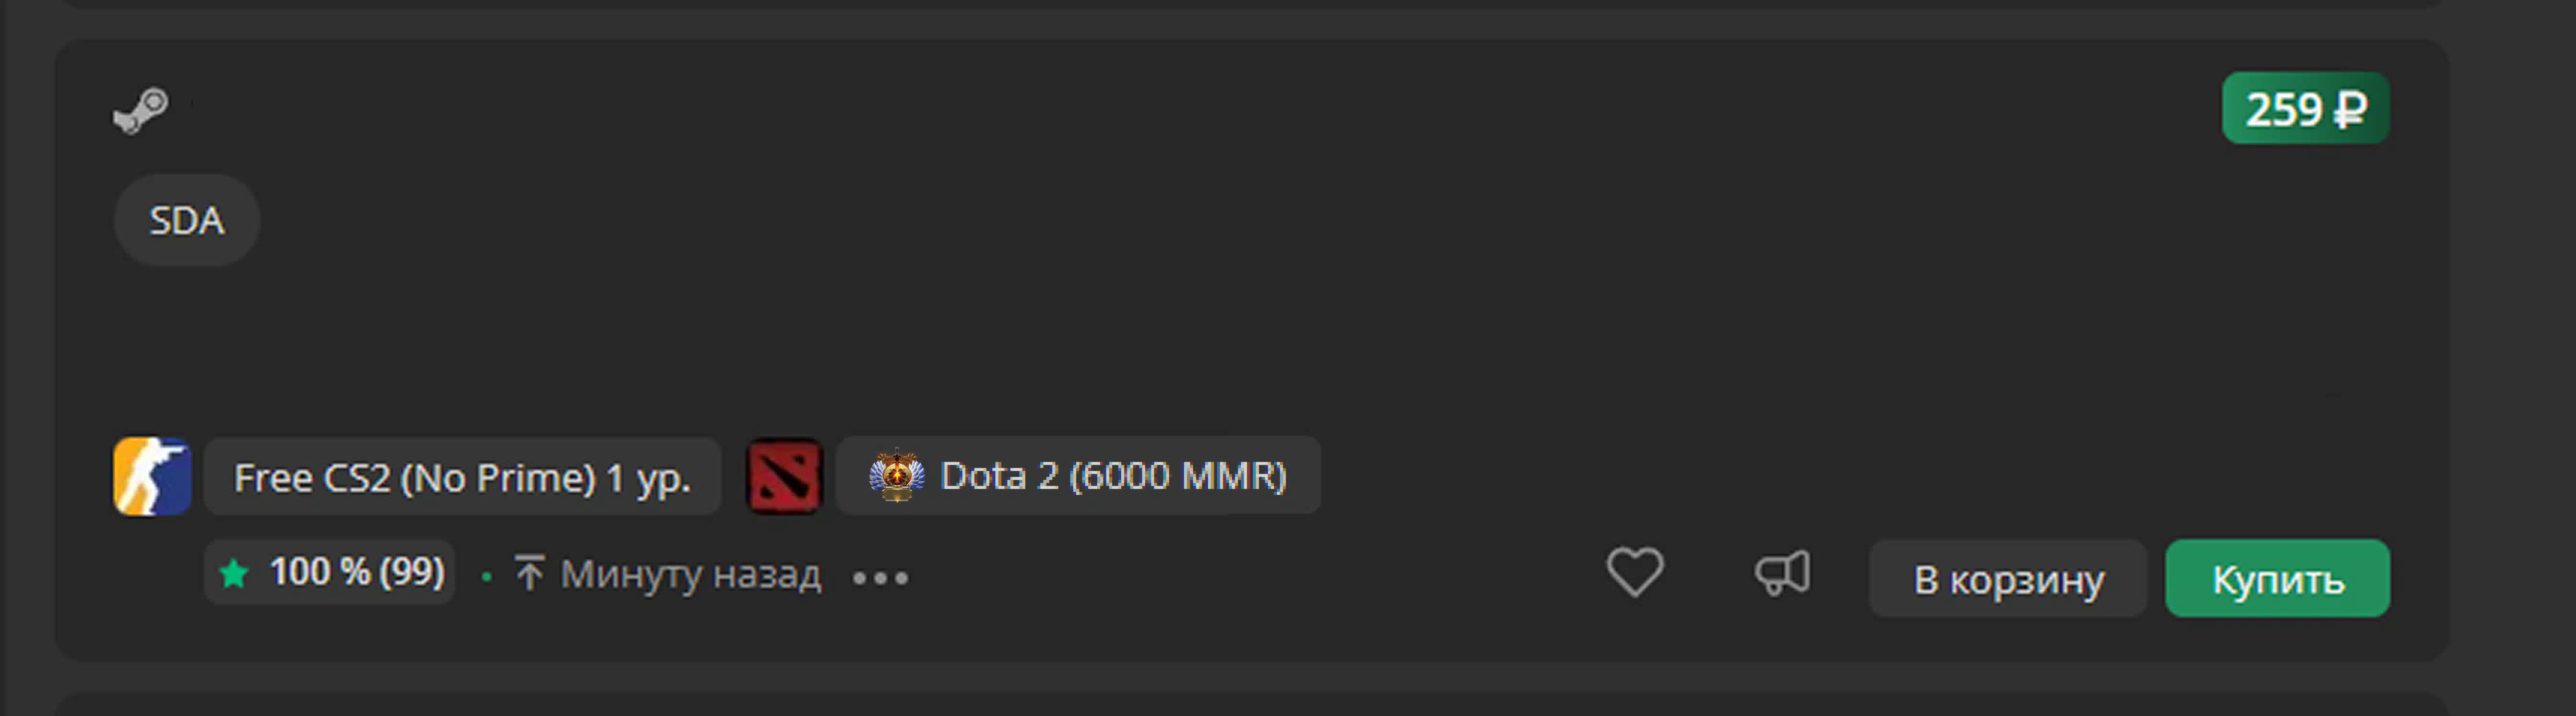
Task: Click the green star rating icon
Action: pyautogui.click(x=234, y=574)
